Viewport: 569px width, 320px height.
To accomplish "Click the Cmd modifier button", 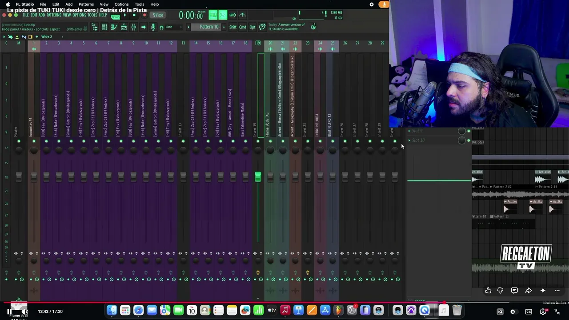I will click(243, 27).
